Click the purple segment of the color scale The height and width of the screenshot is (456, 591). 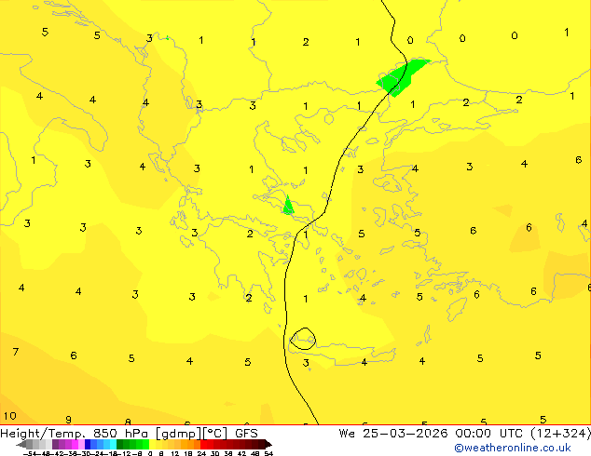coord(63,444)
